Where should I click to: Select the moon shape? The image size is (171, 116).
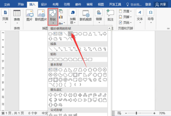click(x=100, y=80)
